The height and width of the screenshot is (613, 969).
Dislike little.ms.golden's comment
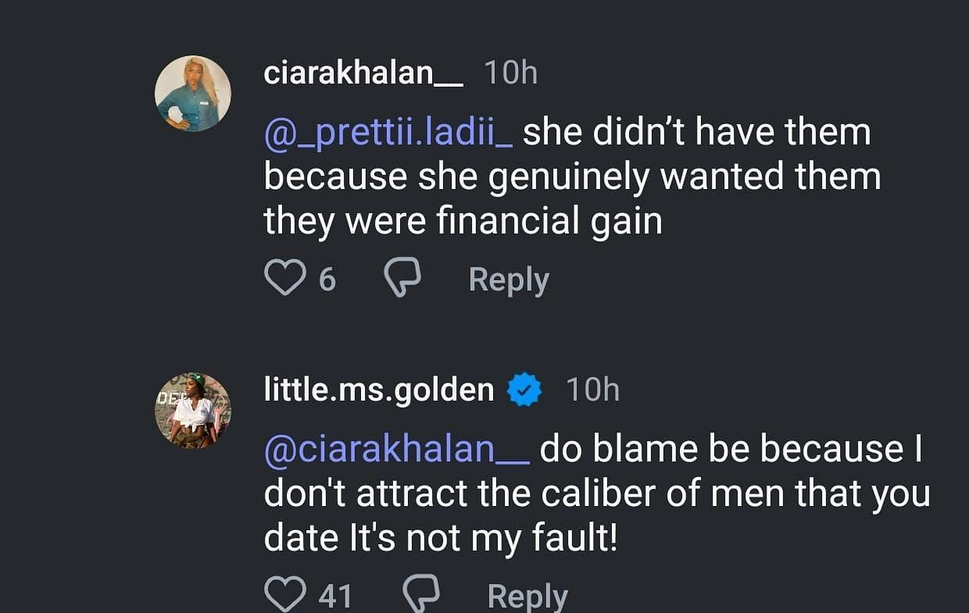pos(421,596)
